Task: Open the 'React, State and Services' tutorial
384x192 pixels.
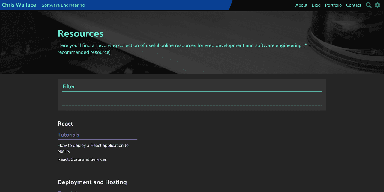Action: [x=82, y=159]
